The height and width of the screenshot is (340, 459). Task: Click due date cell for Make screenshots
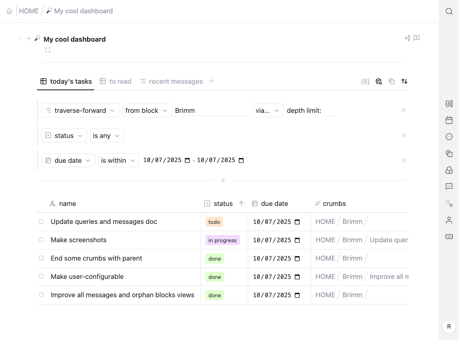pos(279,240)
